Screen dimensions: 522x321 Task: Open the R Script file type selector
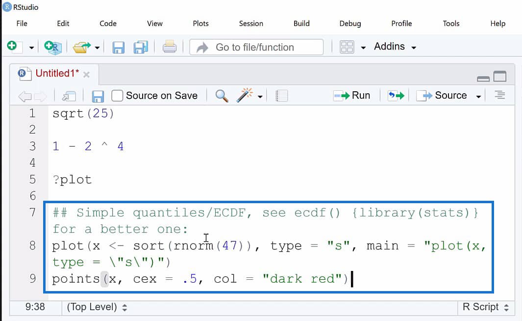[x=486, y=307]
